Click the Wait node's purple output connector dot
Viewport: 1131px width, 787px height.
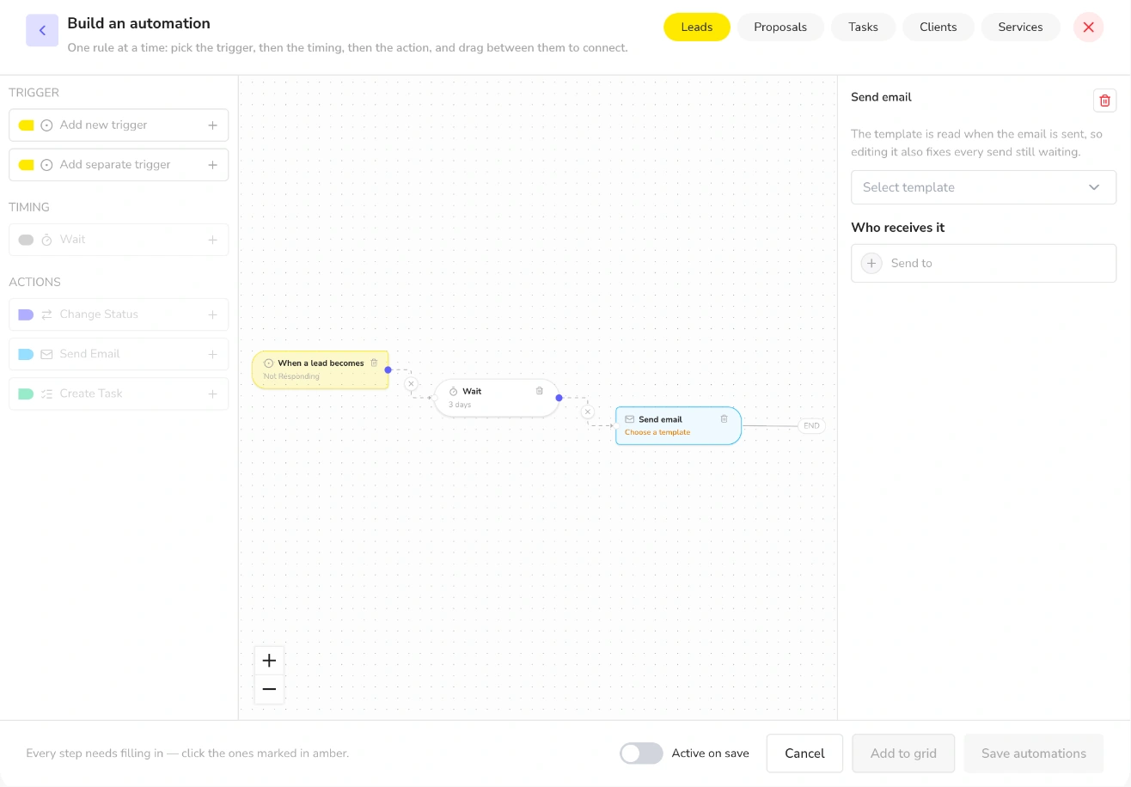[559, 398]
